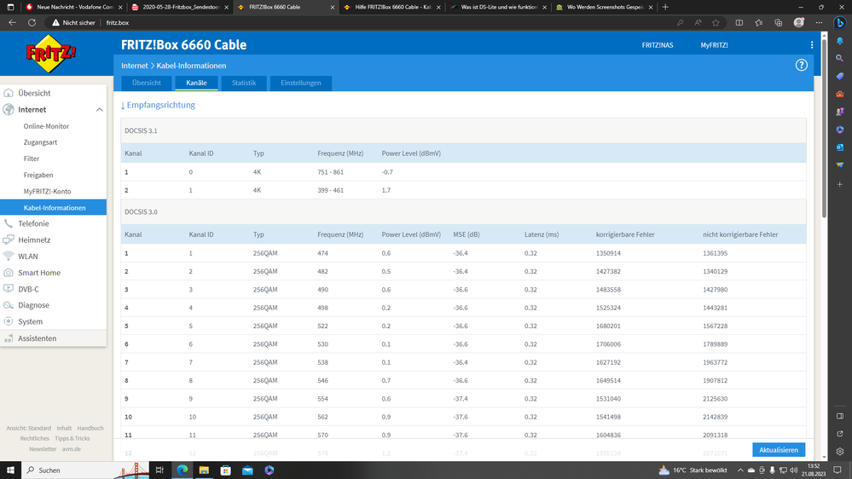Image resolution: width=852 pixels, height=479 pixels.
Task: Switch to Was ist DS-Lite browser tab
Action: point(498,7)
